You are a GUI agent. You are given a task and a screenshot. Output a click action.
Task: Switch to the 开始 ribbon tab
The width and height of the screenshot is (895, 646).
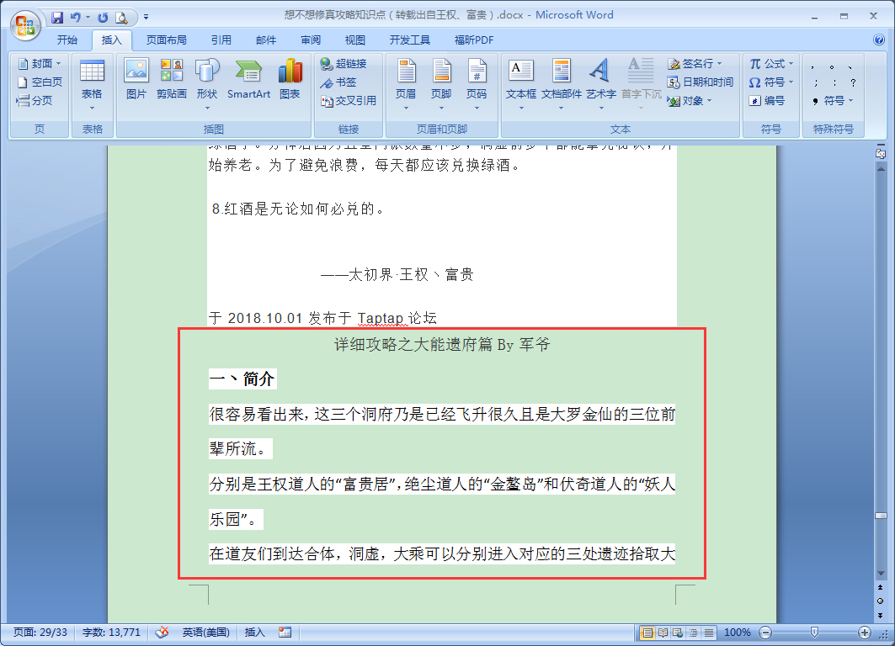(x=68, y=39)
